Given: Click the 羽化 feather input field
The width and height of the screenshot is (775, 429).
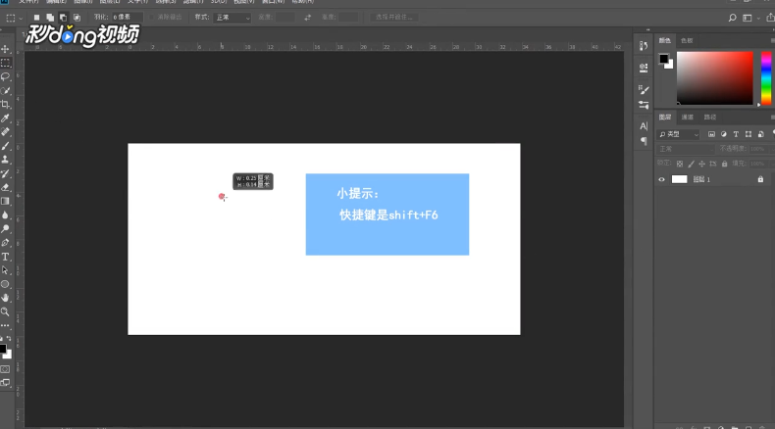Looking at the screenshot, I should (127, 18).
